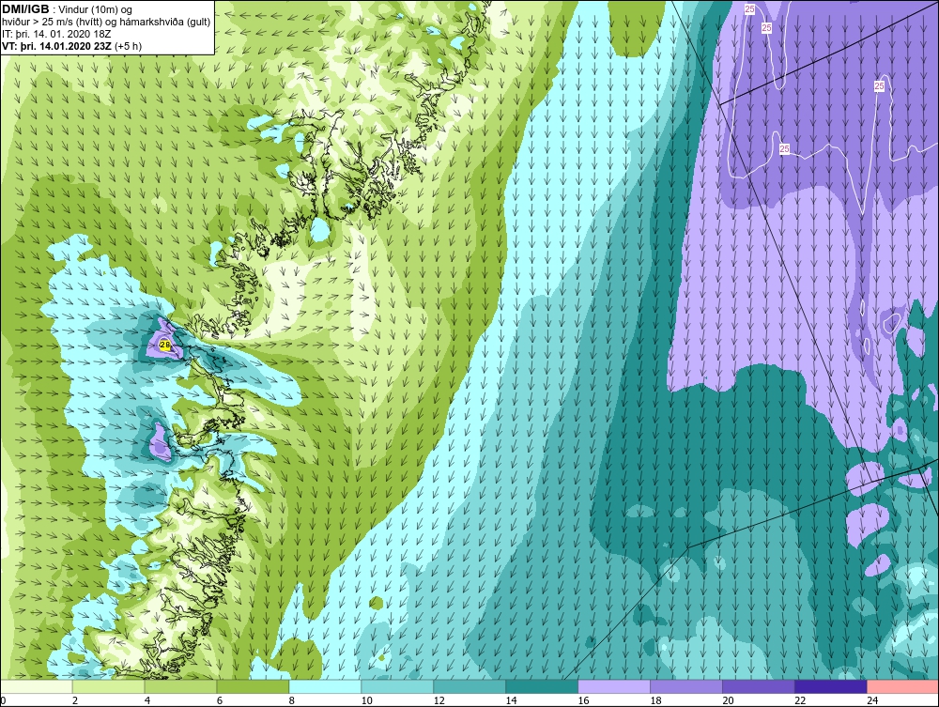
Task: Click the 'hviður > 25 m/s' description line
Action: coord(106,22)
